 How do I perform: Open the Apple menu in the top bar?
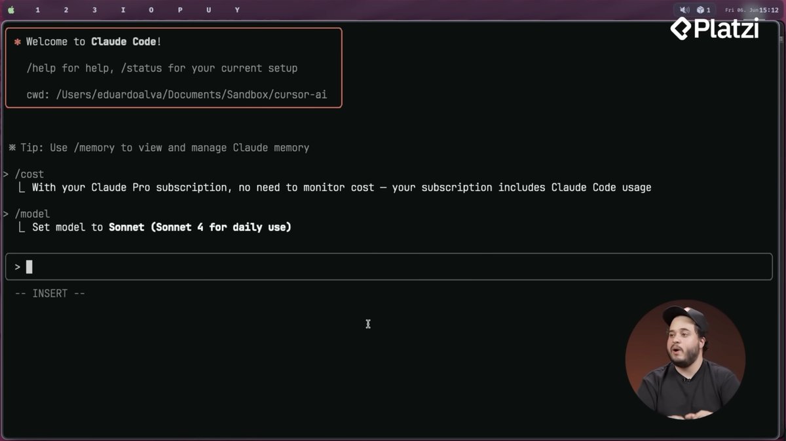(11, 10)
